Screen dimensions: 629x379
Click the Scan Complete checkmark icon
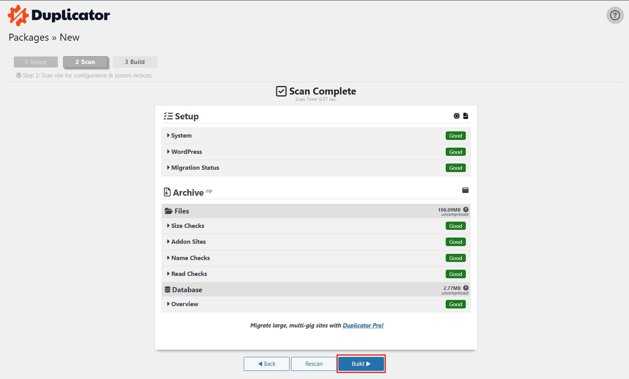[281, 91]
